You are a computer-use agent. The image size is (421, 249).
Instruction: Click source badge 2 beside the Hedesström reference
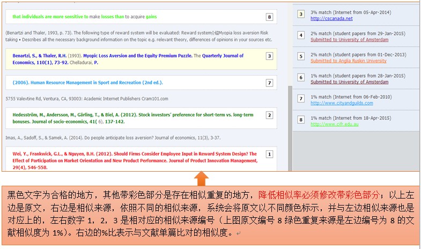[x=269, y=115]
